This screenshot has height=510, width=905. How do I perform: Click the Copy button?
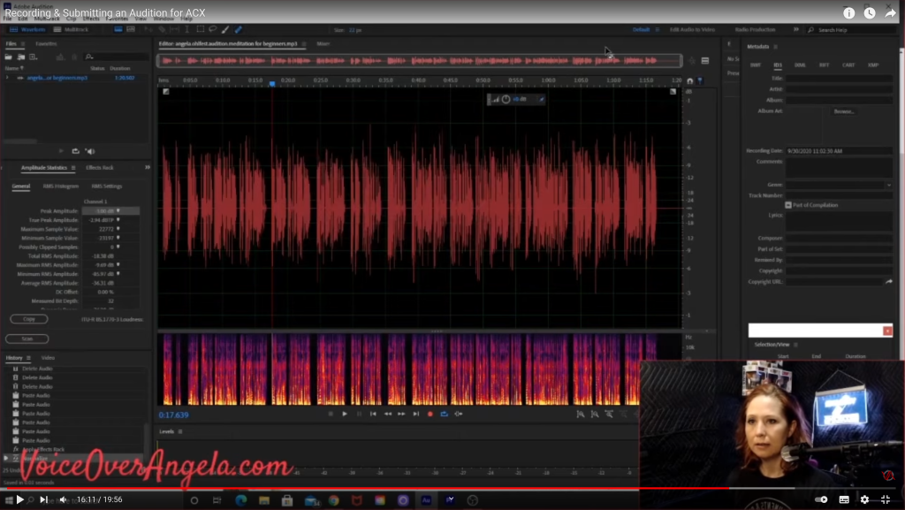(27, 318)
